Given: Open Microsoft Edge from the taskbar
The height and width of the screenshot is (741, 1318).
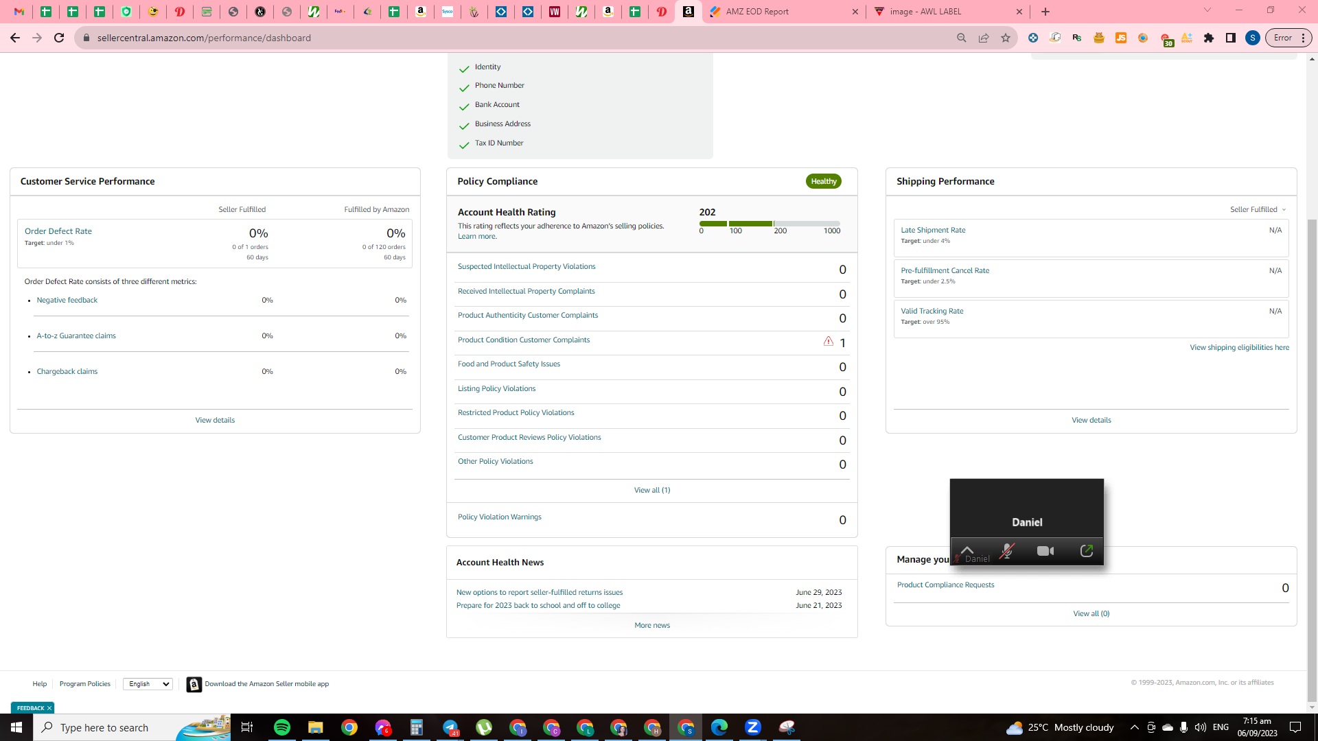Looking at the screenshot, I should (719, 727).
